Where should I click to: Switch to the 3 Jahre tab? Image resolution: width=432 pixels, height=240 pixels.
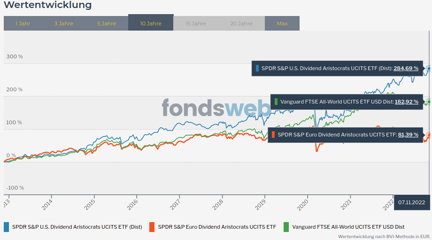tap(63, 24)
